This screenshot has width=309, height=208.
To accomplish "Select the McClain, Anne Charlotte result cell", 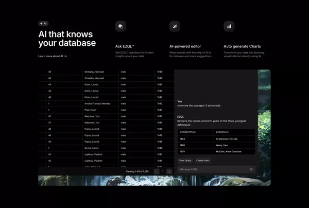I will 232,151.
